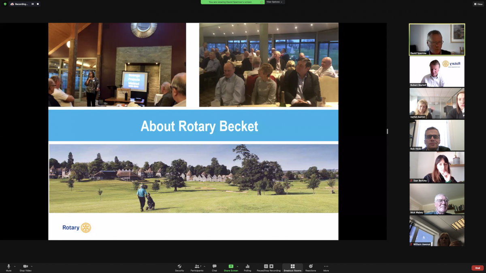The image size is (486, 273).
Task: Open the Participants panel
Action: [197, 268]
